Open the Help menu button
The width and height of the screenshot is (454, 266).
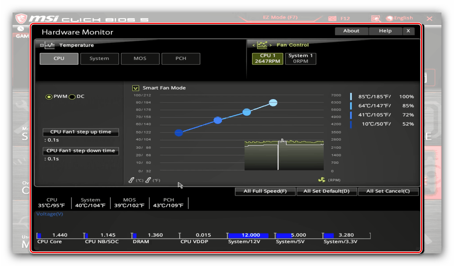click(x=386, y=31)
